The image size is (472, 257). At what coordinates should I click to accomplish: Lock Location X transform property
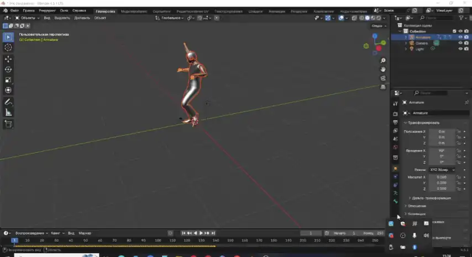click(x=458, y=131)
